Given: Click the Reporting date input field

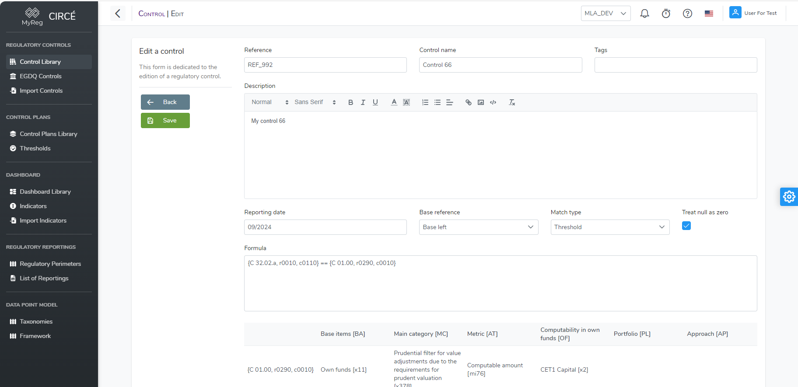Looking at the screenshot, I should [x=325, y=227].
